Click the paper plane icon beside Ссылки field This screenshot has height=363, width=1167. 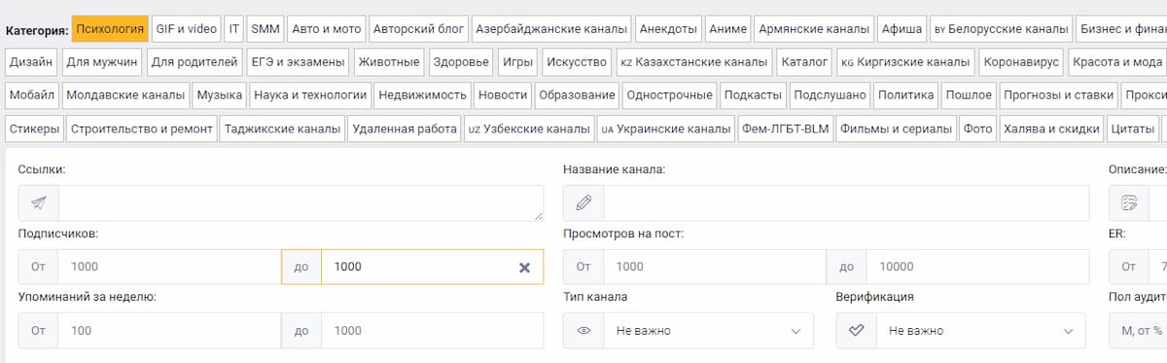pyautogui.click(x=38, y=202)
